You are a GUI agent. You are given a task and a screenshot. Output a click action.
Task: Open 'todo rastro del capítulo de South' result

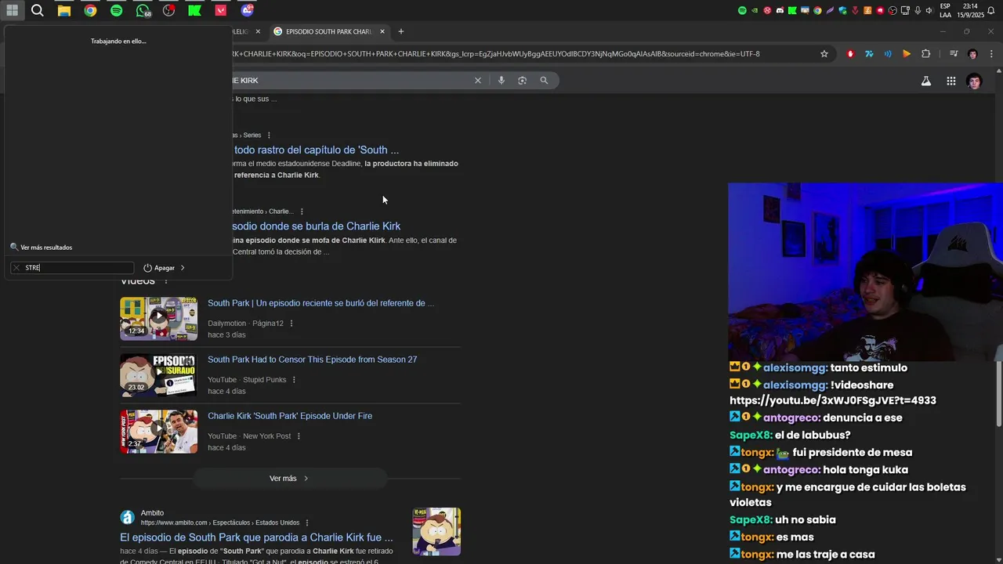pos(317,150)
